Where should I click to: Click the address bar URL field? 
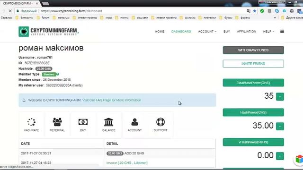pos(135,11)
